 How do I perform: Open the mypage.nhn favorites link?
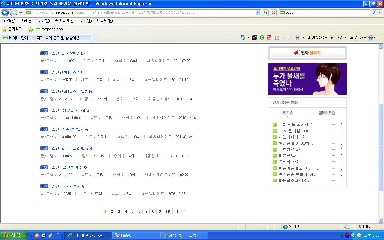[x=49, y=29]
